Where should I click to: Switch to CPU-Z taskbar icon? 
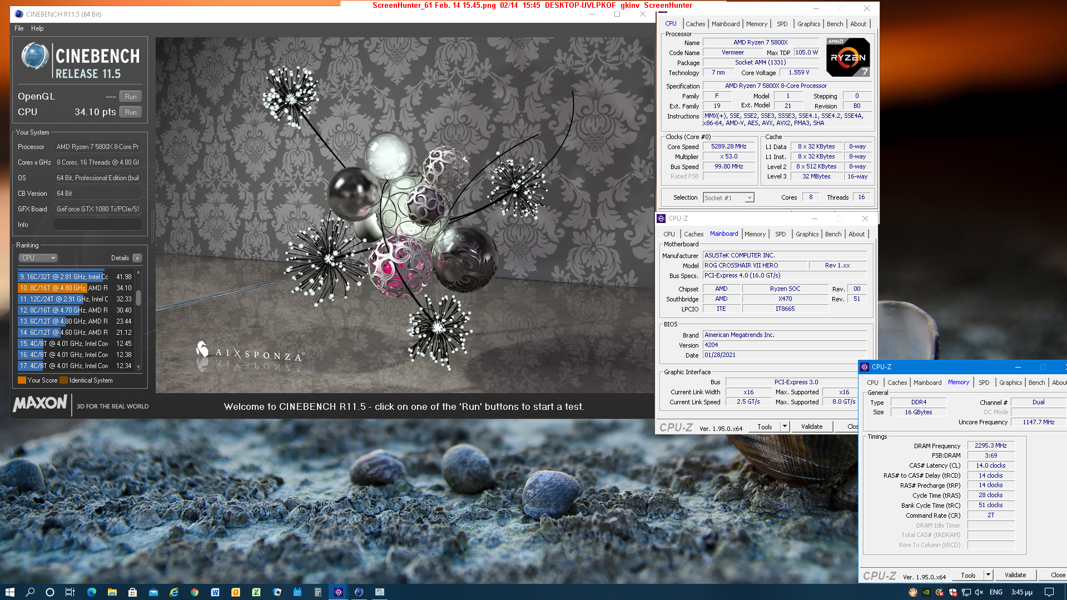339,592
